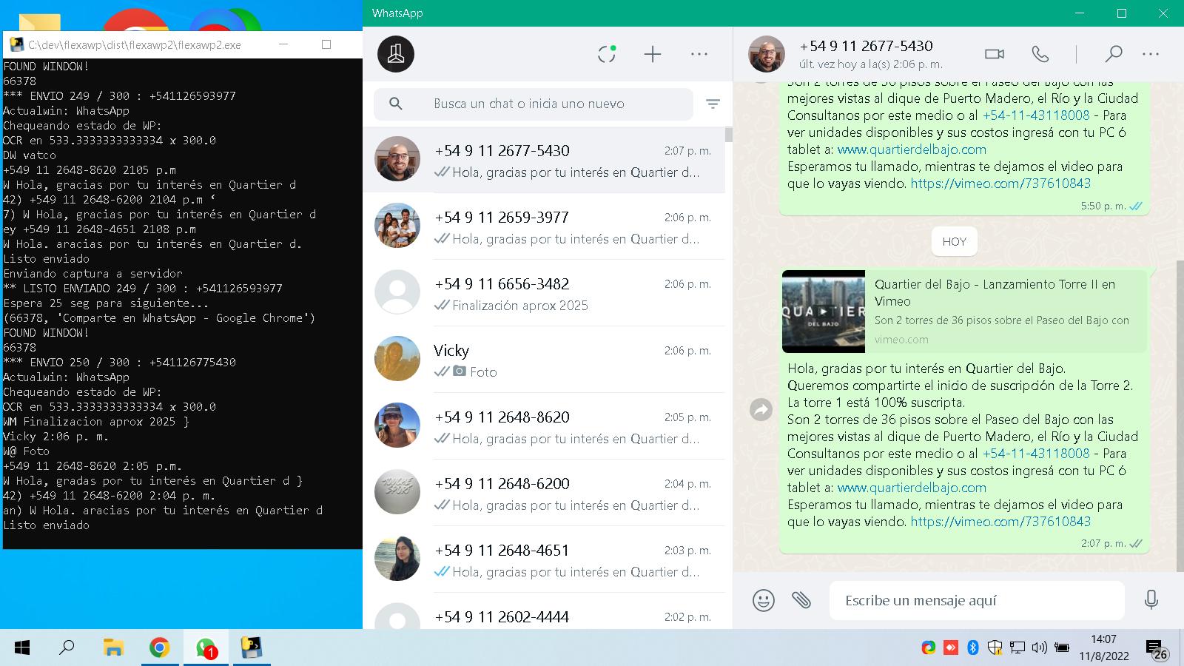
Task: Search within the open conversation
Action: [1113, 54]
